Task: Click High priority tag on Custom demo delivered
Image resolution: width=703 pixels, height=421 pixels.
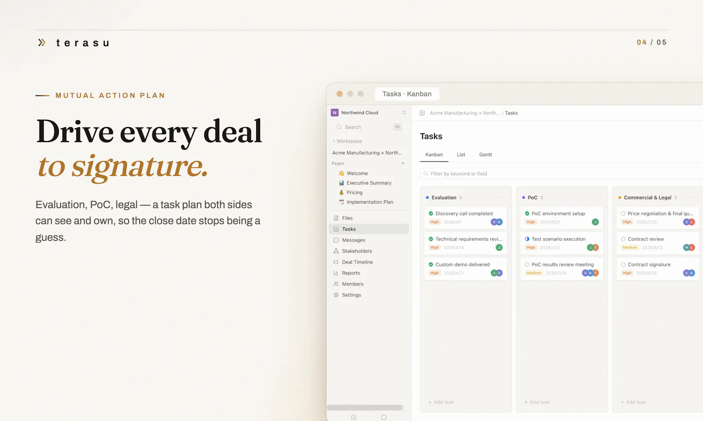Action: 435,273
